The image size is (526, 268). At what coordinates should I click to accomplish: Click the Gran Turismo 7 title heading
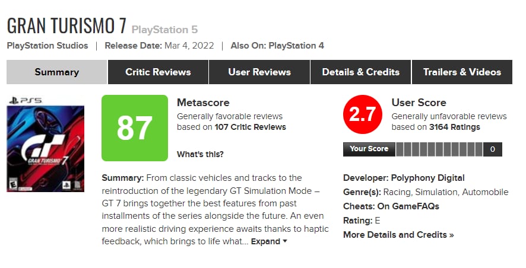65,26
